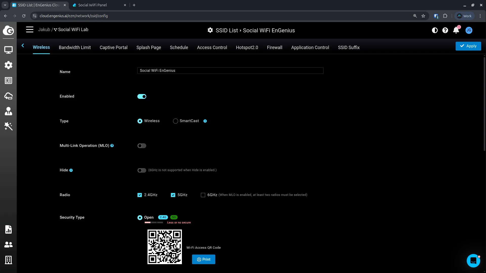
Task: Click the help question mark icon
Action: [445, 30]
